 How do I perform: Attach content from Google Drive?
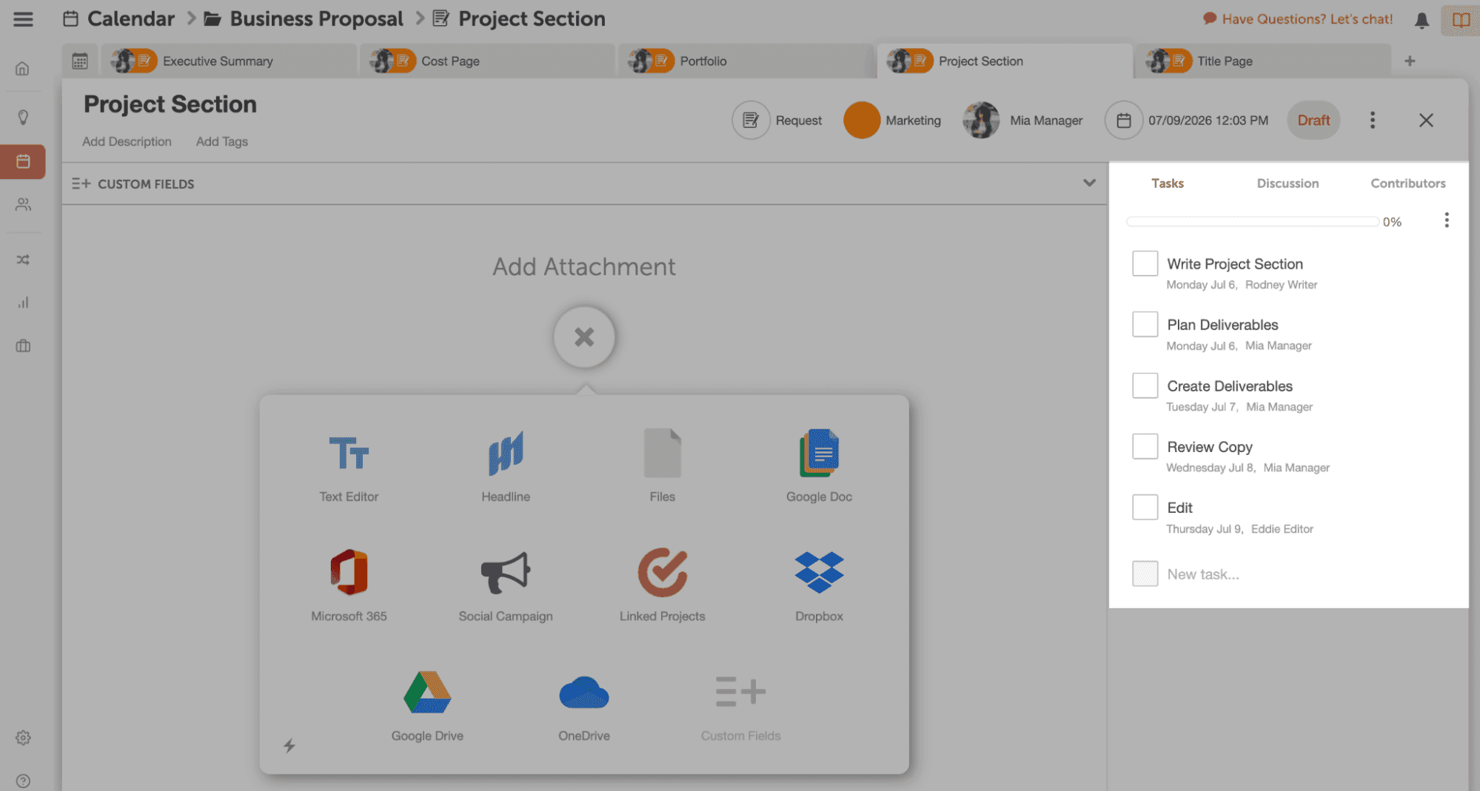pos(426,703)
